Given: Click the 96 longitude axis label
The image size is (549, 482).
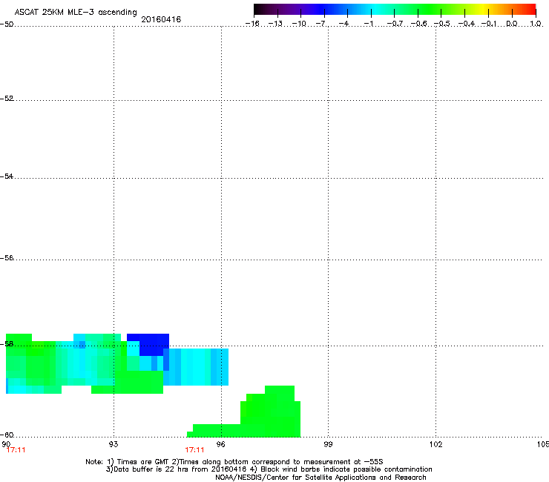Looking at the screenshot, I should pos(221,444).
